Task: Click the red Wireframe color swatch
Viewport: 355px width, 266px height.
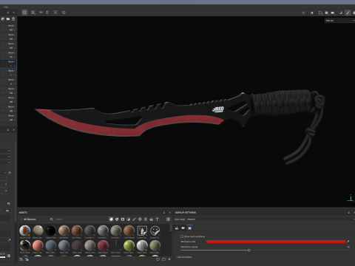Action: click(x=276, y=242)
